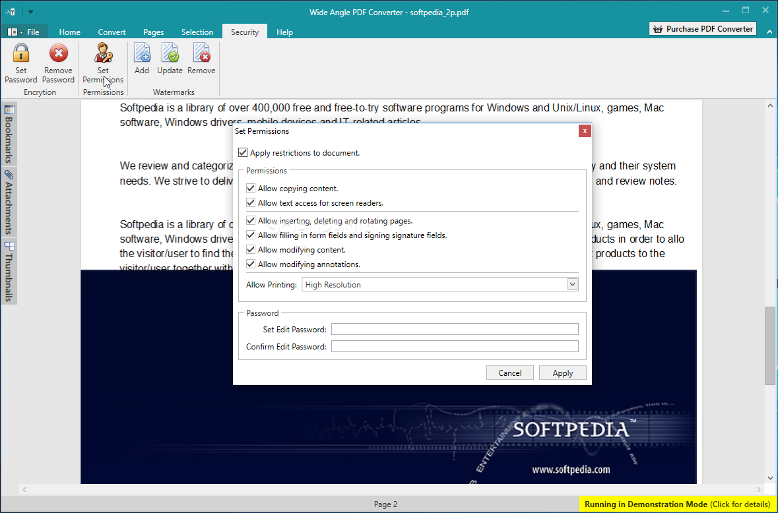Click the shopping basket Purchase PDF Converter button
The height and width of the screenshot is (513, 778).
tap(703, 29)
